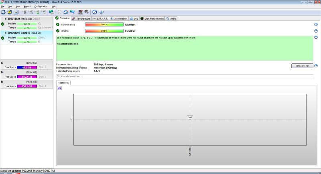Click the C: drive free space bar
Image resolution: width=321 pixels, height=174 pixels.
[x=27, y=67]
